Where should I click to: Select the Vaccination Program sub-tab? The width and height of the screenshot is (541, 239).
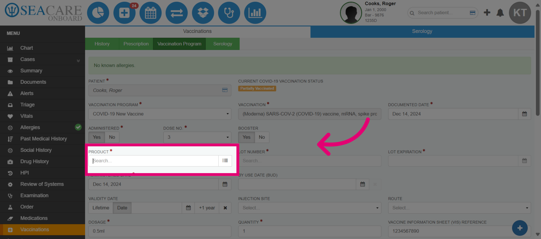[x=179, y=44]
